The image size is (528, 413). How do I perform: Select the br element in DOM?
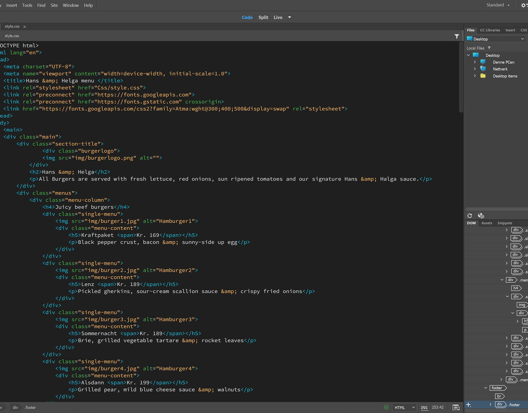pyautogui.click(x=500, y=396)
